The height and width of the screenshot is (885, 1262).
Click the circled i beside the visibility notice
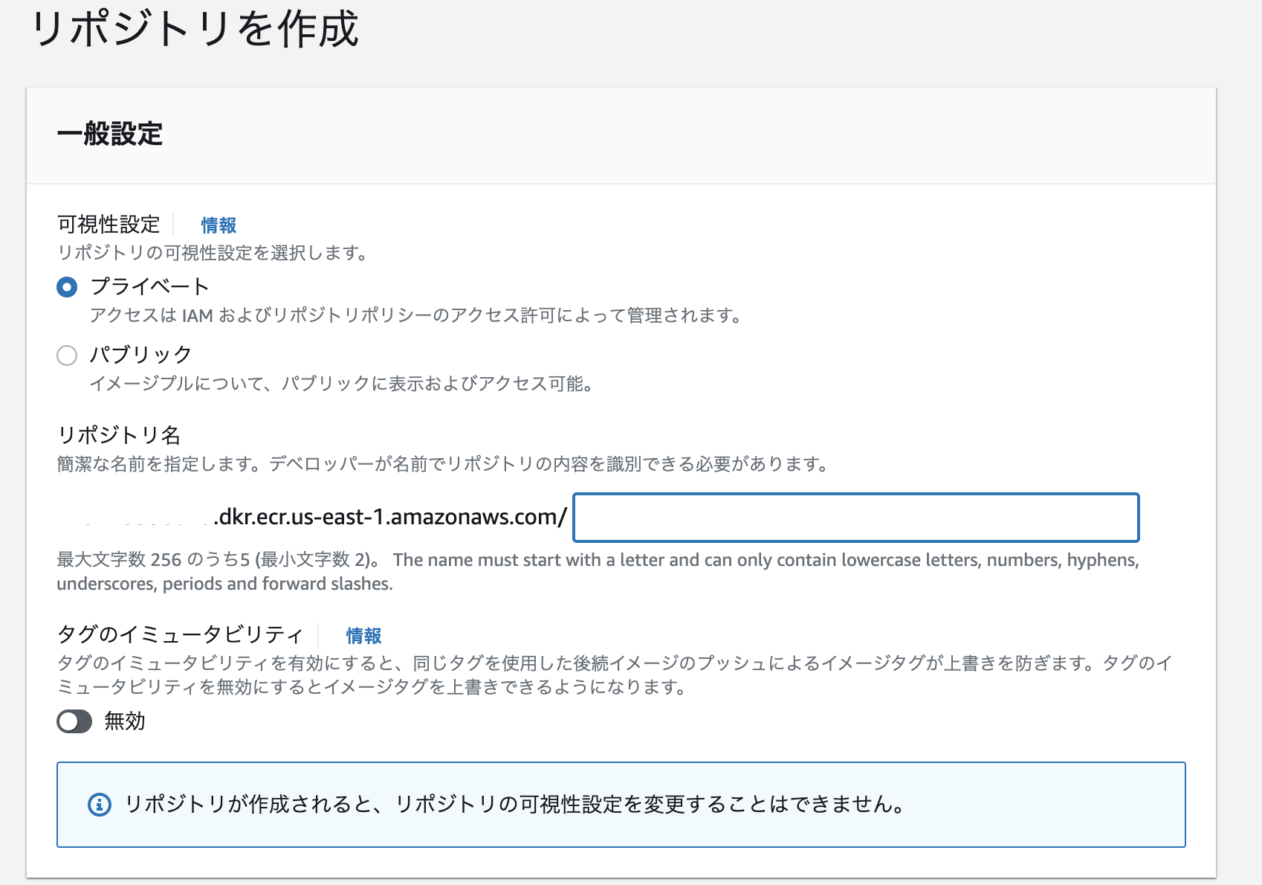coord(99,803)
